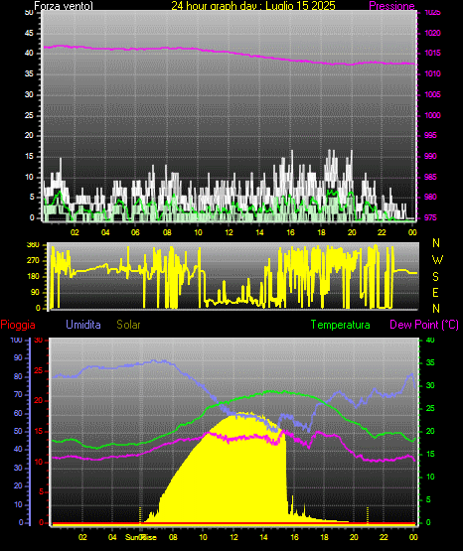
Task: Click the '180' wind direction axis value
Action: pos(33,277)
